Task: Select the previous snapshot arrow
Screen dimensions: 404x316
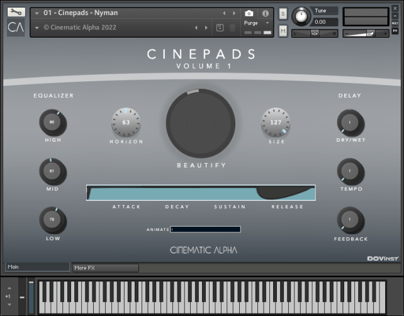Action: coord(196,28)
